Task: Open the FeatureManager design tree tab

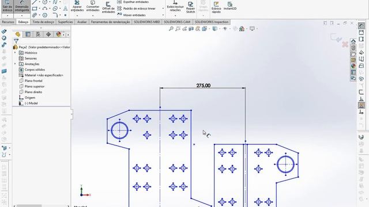Action: [x=18, y=34]
